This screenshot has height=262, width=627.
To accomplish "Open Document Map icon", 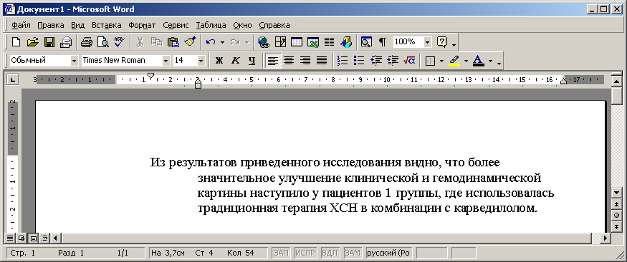I will (366, 41).
